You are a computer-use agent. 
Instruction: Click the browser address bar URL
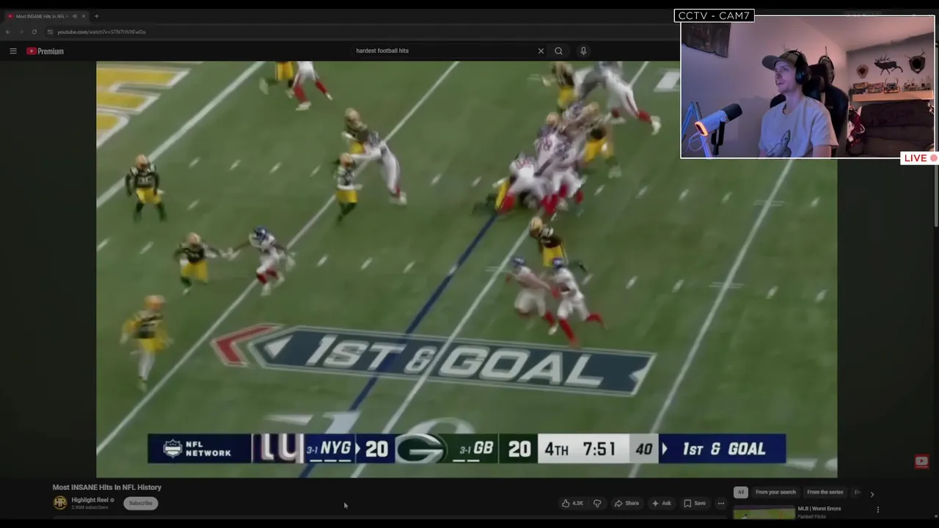click(x=101, y=32)
